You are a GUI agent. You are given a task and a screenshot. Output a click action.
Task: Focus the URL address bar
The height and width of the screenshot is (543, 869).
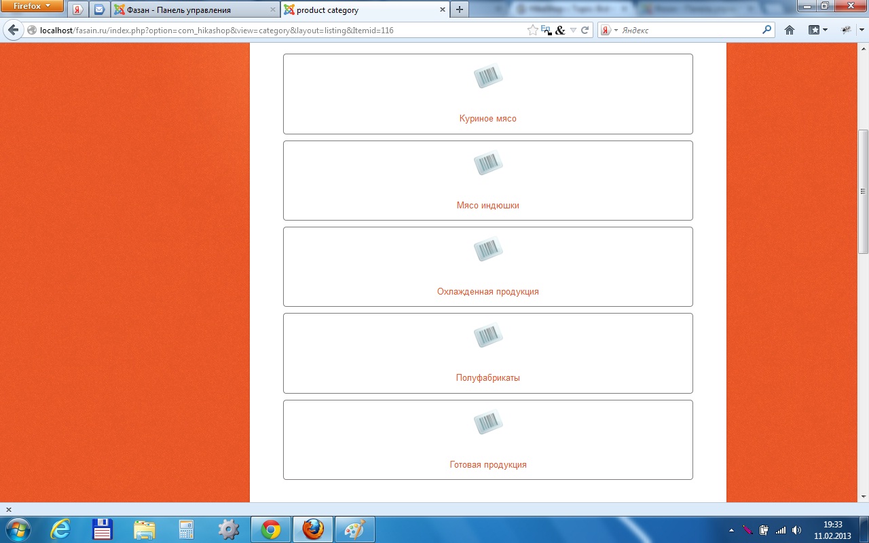(x=282, y=31)
